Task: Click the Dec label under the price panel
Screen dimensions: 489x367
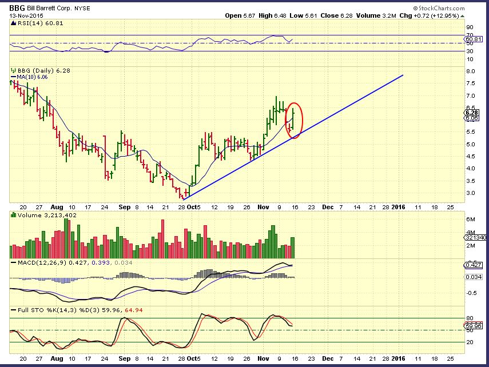Action: [328, 207]
